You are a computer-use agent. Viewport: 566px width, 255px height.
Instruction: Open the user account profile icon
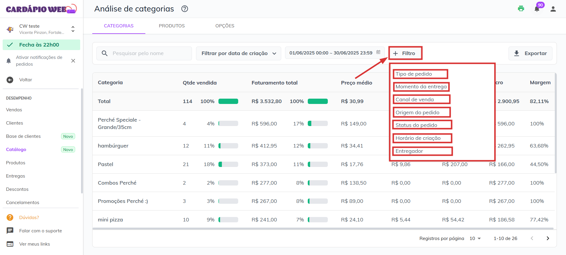coord(553,9)
